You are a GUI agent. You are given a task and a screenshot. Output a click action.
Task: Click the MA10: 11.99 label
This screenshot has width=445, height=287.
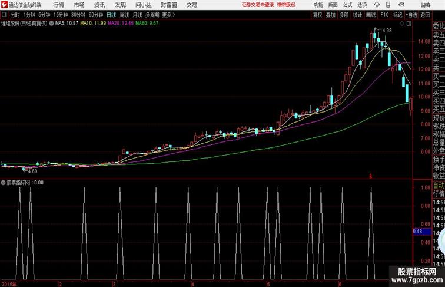[93, 24]
